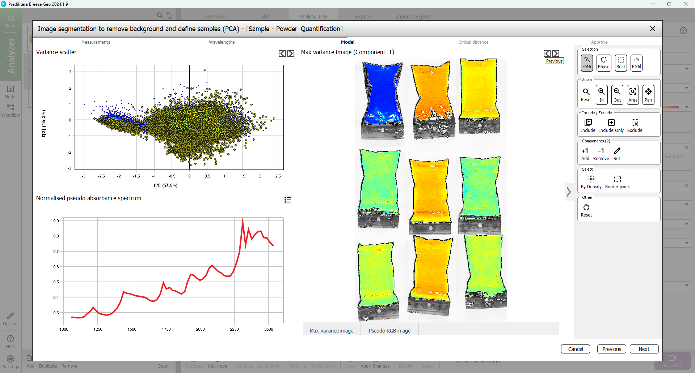Viewport: 695px width, 373px height.
Task: Add a PCA component with +1
Action: click(x=585, y=154)
